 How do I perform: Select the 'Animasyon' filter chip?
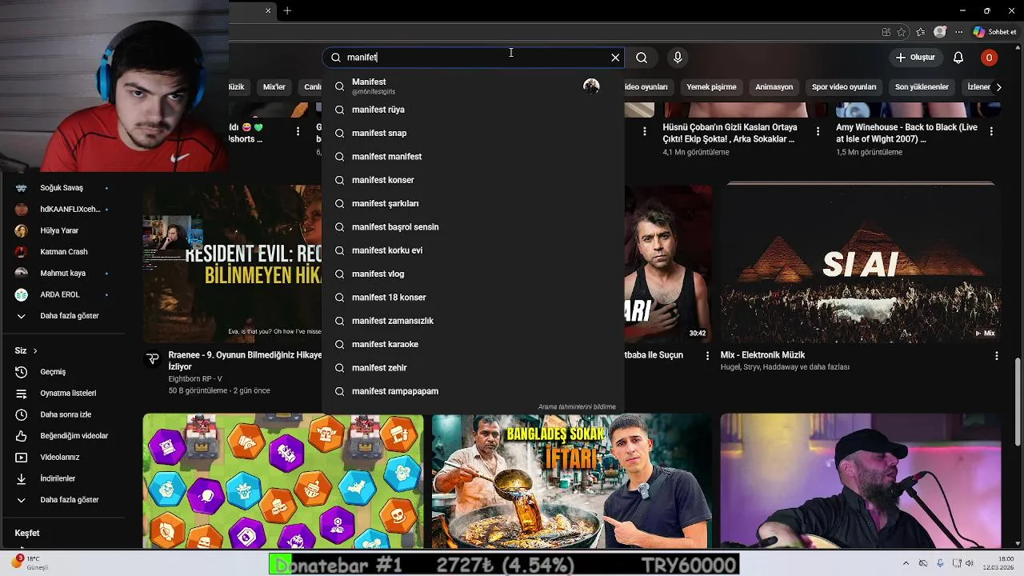coord(774,86)
